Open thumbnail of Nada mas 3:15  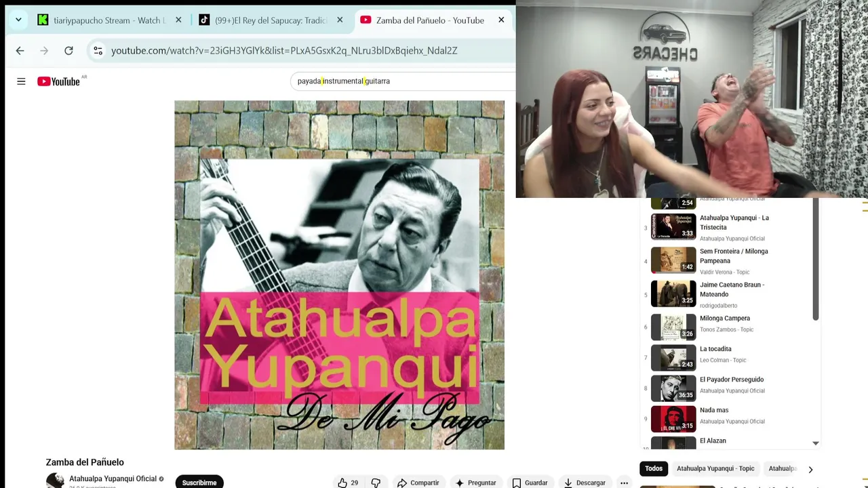point(673,418)
